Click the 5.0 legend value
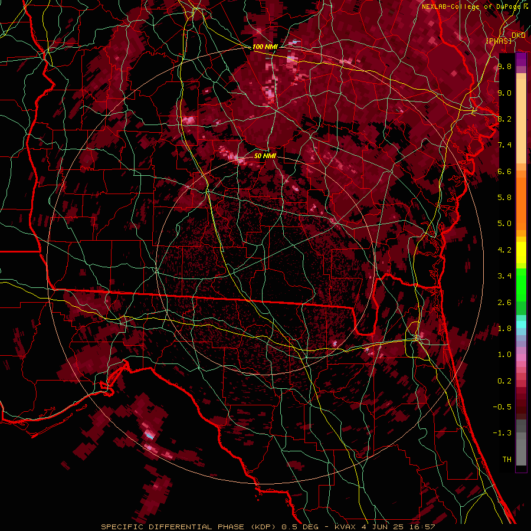 (x=504, y=224)
